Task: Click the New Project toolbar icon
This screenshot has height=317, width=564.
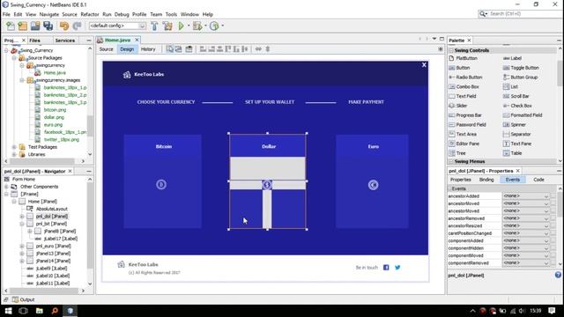Action: click(x=23, y=26)
